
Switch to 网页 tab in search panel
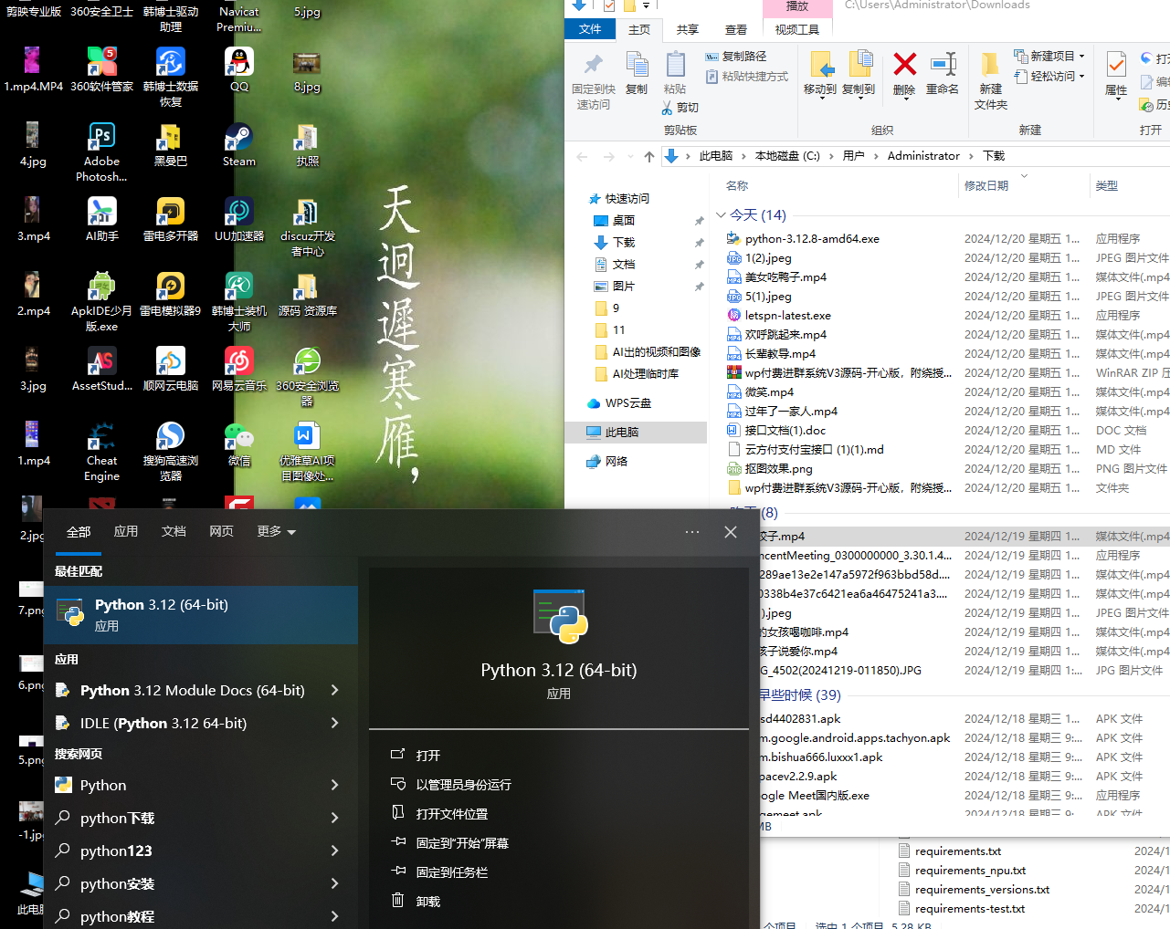[x=221, y=531]
